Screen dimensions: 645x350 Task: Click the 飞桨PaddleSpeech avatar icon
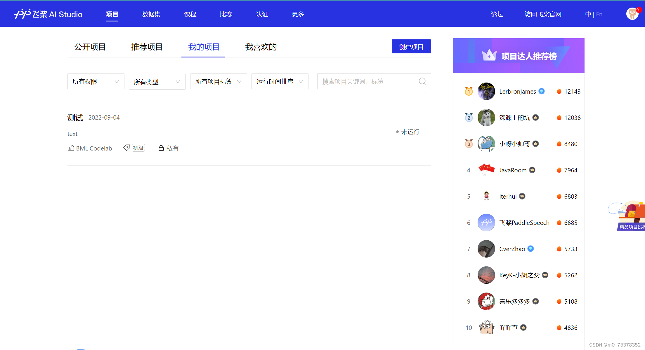486,223
